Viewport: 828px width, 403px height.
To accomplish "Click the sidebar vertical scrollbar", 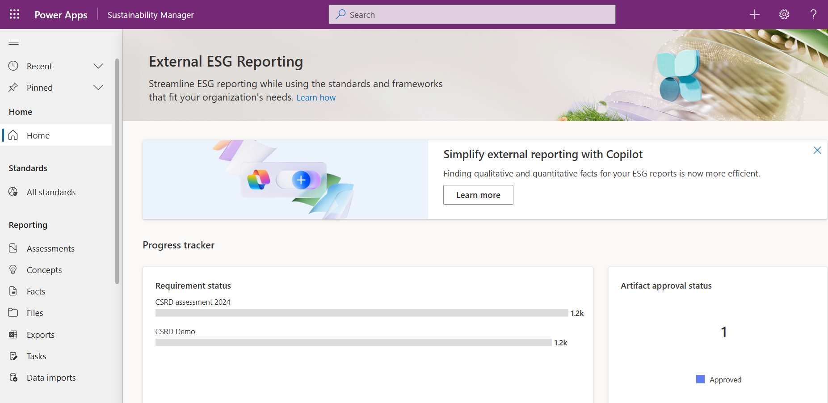I will [117, 171].
